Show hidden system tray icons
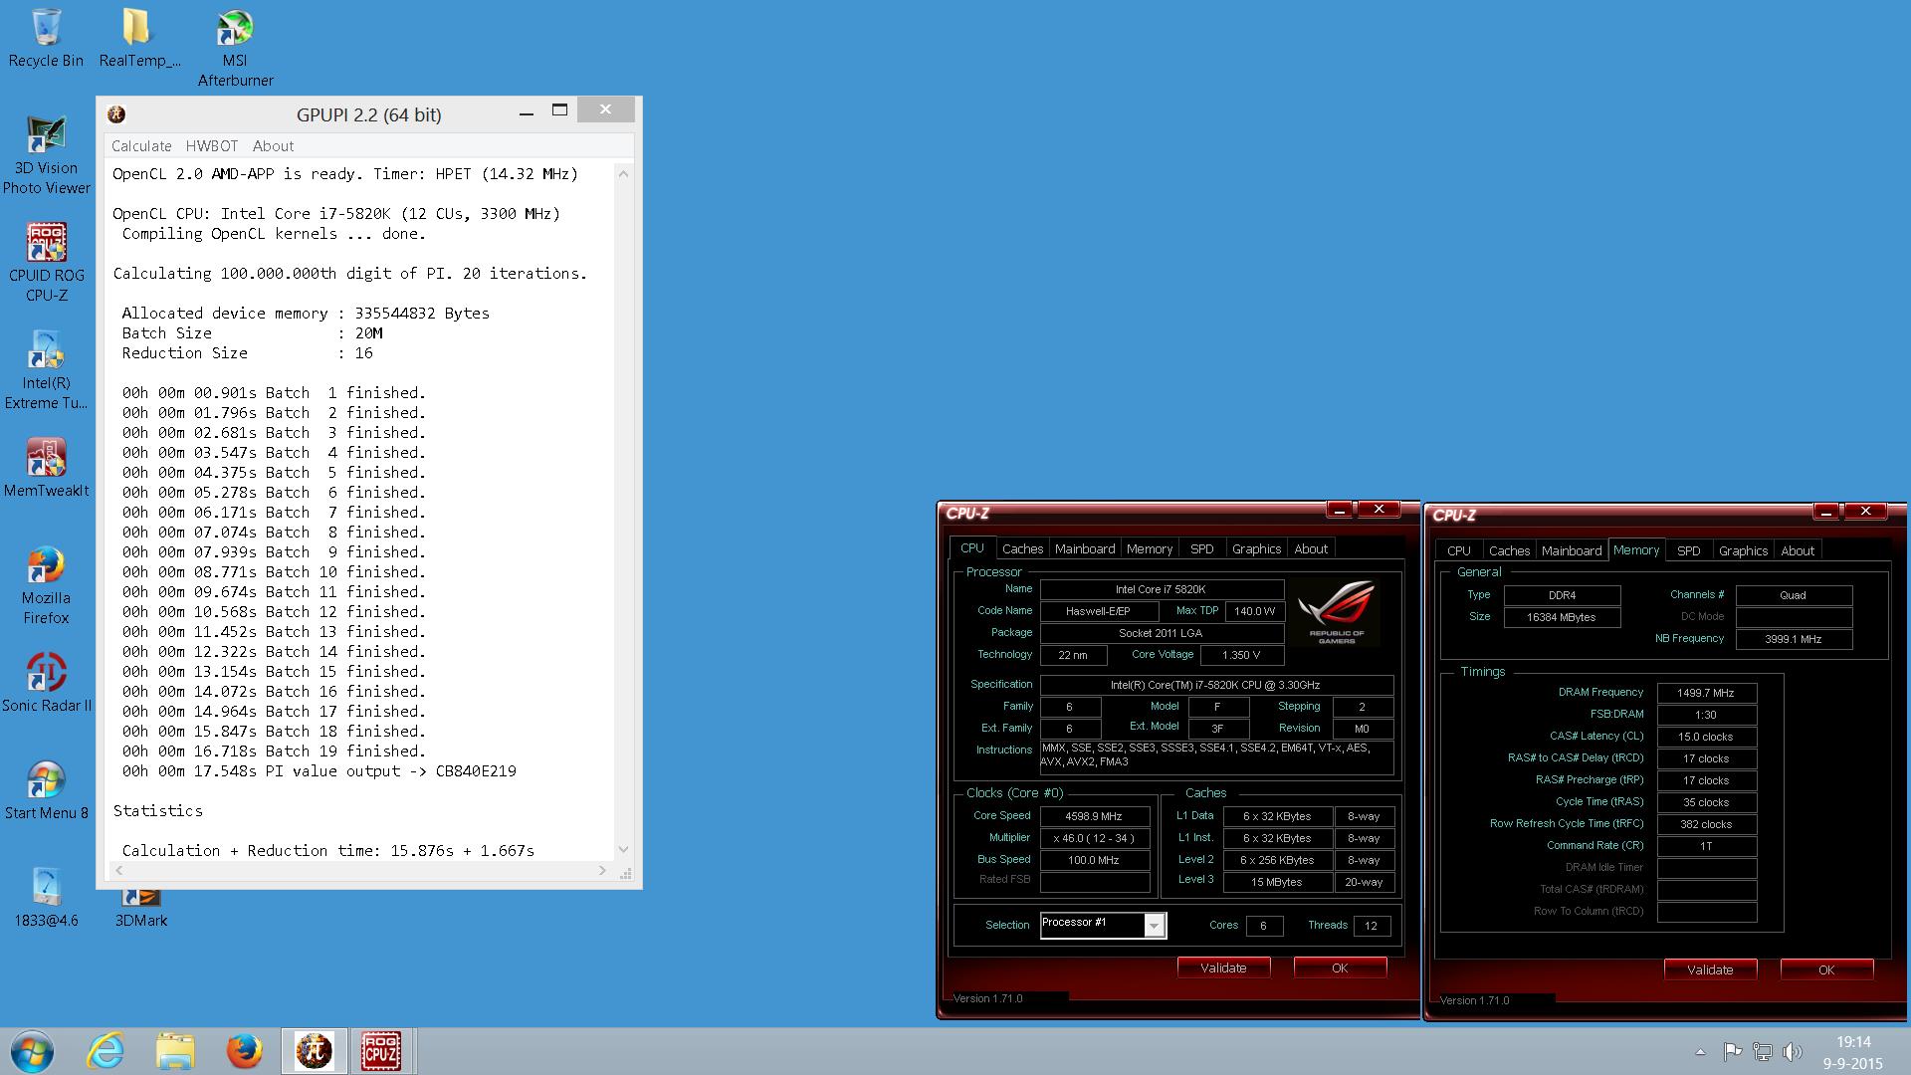 pyautogui.click(x=1700, y=1051)
